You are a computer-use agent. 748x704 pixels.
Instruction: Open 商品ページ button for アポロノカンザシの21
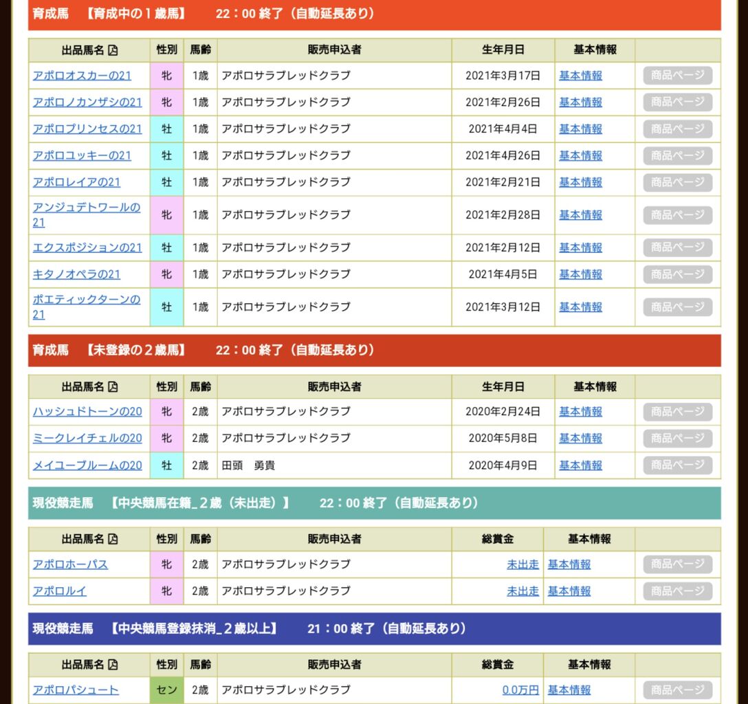[677, 102]
